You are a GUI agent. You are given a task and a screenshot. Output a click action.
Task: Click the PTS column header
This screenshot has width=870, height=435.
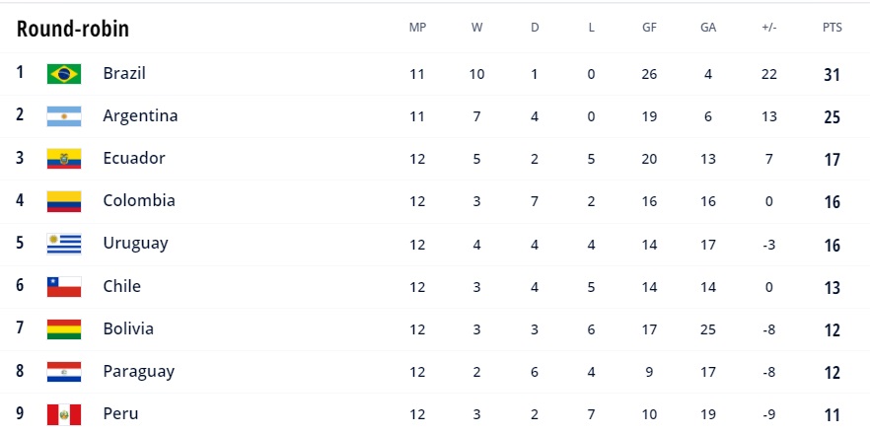[x=832, y=28]
